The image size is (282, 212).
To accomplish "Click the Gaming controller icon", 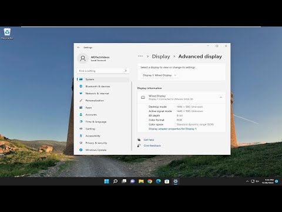I will (81, 129).
